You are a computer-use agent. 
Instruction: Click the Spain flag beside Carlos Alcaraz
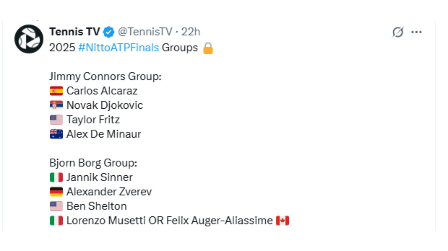(56, 91)
